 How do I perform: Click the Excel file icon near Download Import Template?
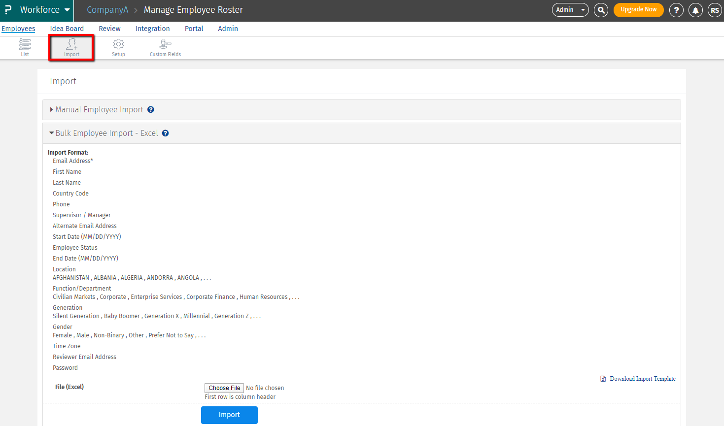pos(603,379)
